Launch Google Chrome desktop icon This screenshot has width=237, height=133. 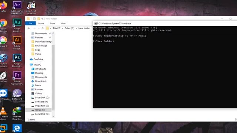[x=3, y=25]
